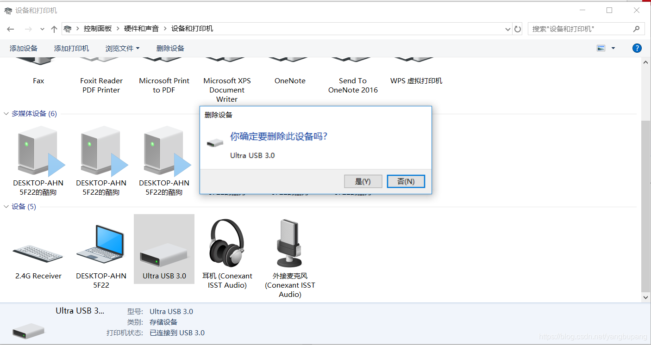Viewport: 651px width, 345px height.
Task: Collapse the devices (5) group
Action: (x=6, y=206)
